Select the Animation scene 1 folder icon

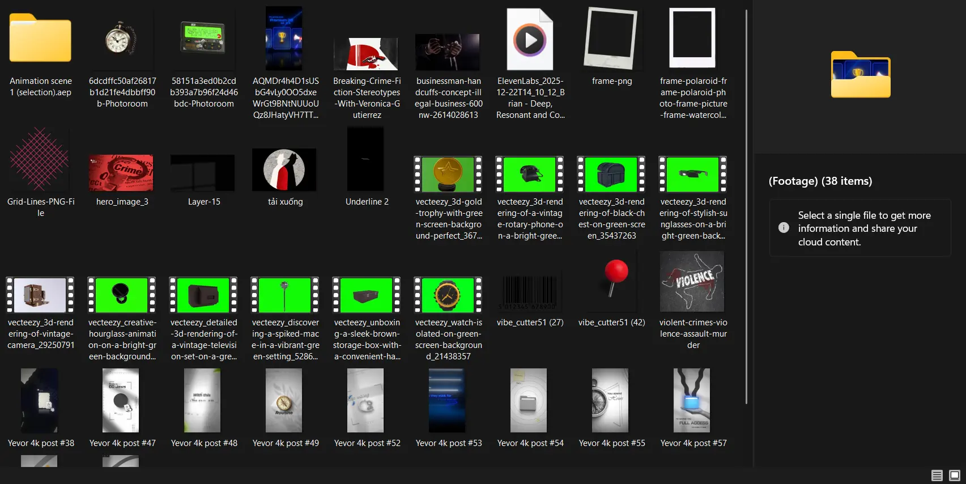tap(40, 39)
